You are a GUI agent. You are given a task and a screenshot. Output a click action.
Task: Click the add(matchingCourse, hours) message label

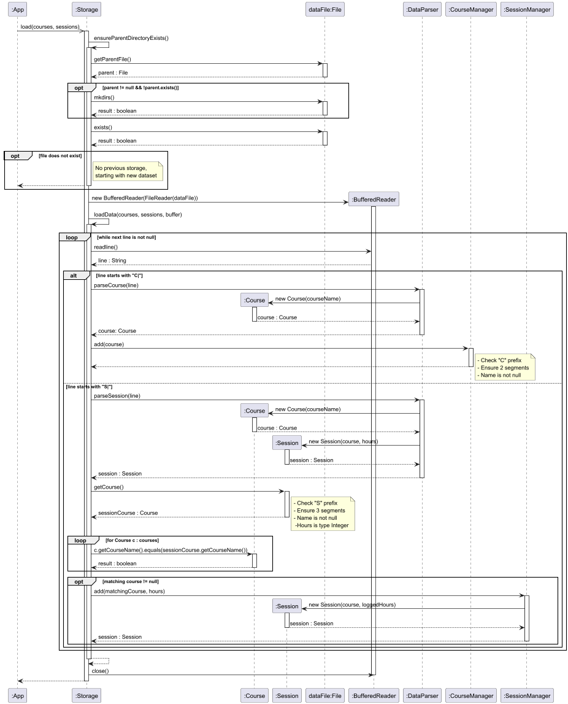tap(129, 591)
